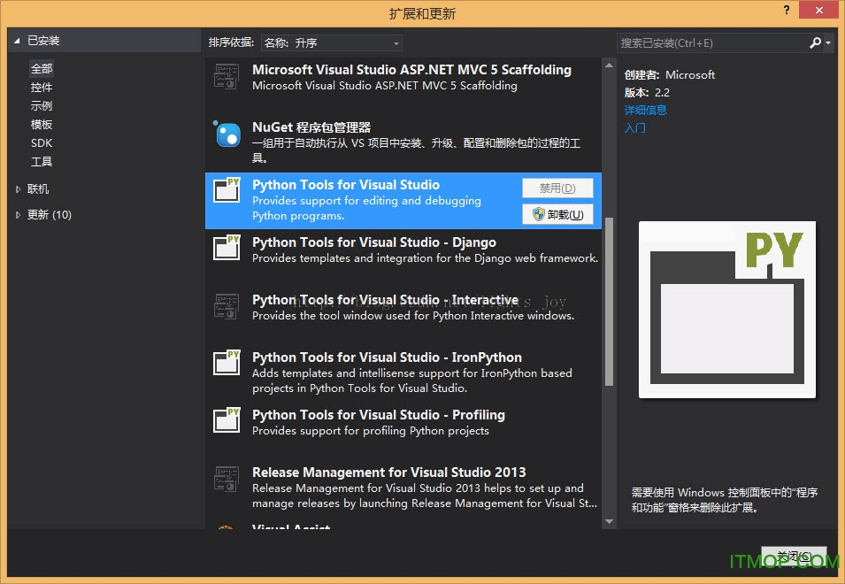Click the NuGet 程序包管理器 extension icon
Image resolution: width=845 pixels, height=584 pixels.
(x=227, y=136)
